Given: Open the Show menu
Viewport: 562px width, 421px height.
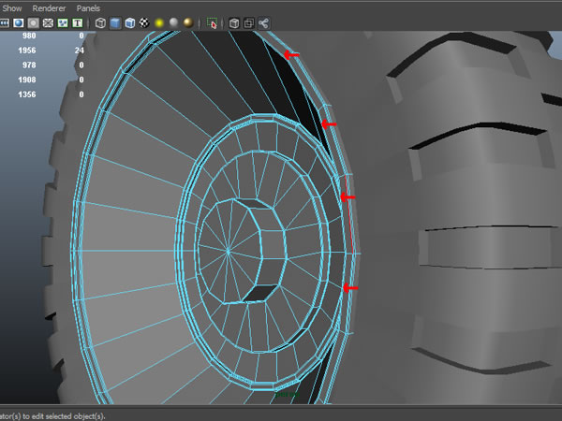Looking at the screenshot, I should click(12, 8).
